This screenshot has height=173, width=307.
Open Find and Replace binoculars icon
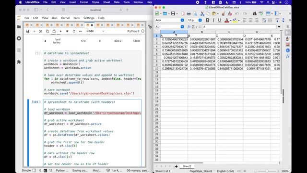[255, 13]
